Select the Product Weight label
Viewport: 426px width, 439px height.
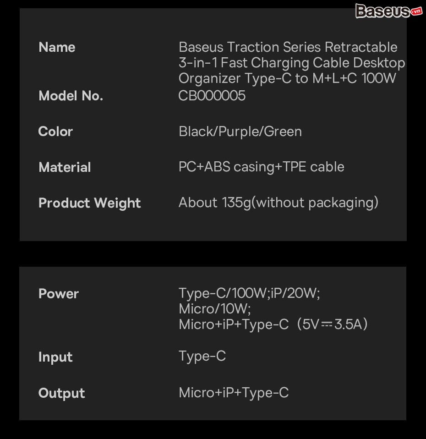(x=90, y=203)
